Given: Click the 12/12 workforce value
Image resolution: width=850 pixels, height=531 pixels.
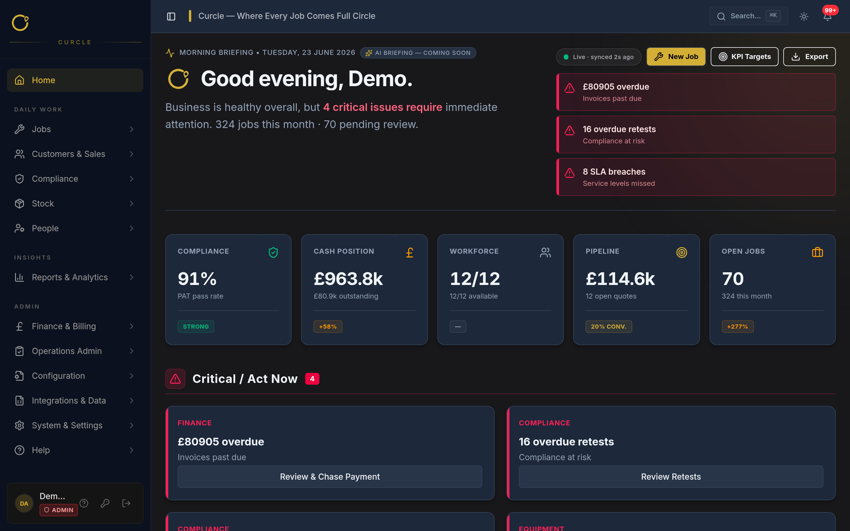Looking at the screenshot, I should 475,279.
